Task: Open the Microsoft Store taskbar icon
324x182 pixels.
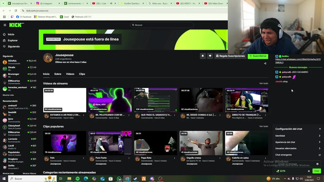Action: click(111, 179)
